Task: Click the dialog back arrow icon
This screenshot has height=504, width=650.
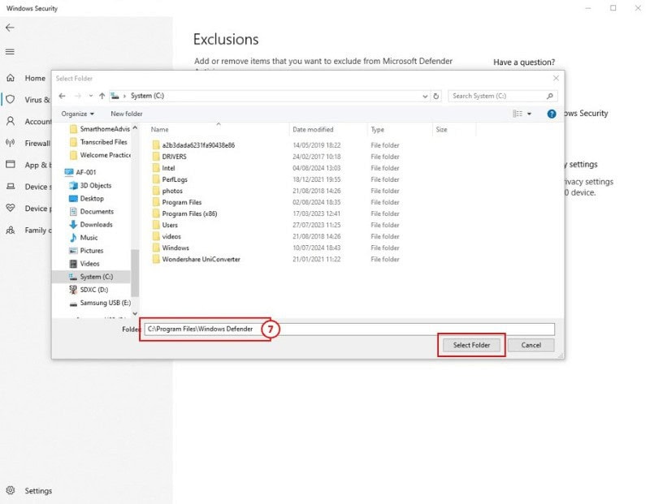Action: (x=63, y=96)
